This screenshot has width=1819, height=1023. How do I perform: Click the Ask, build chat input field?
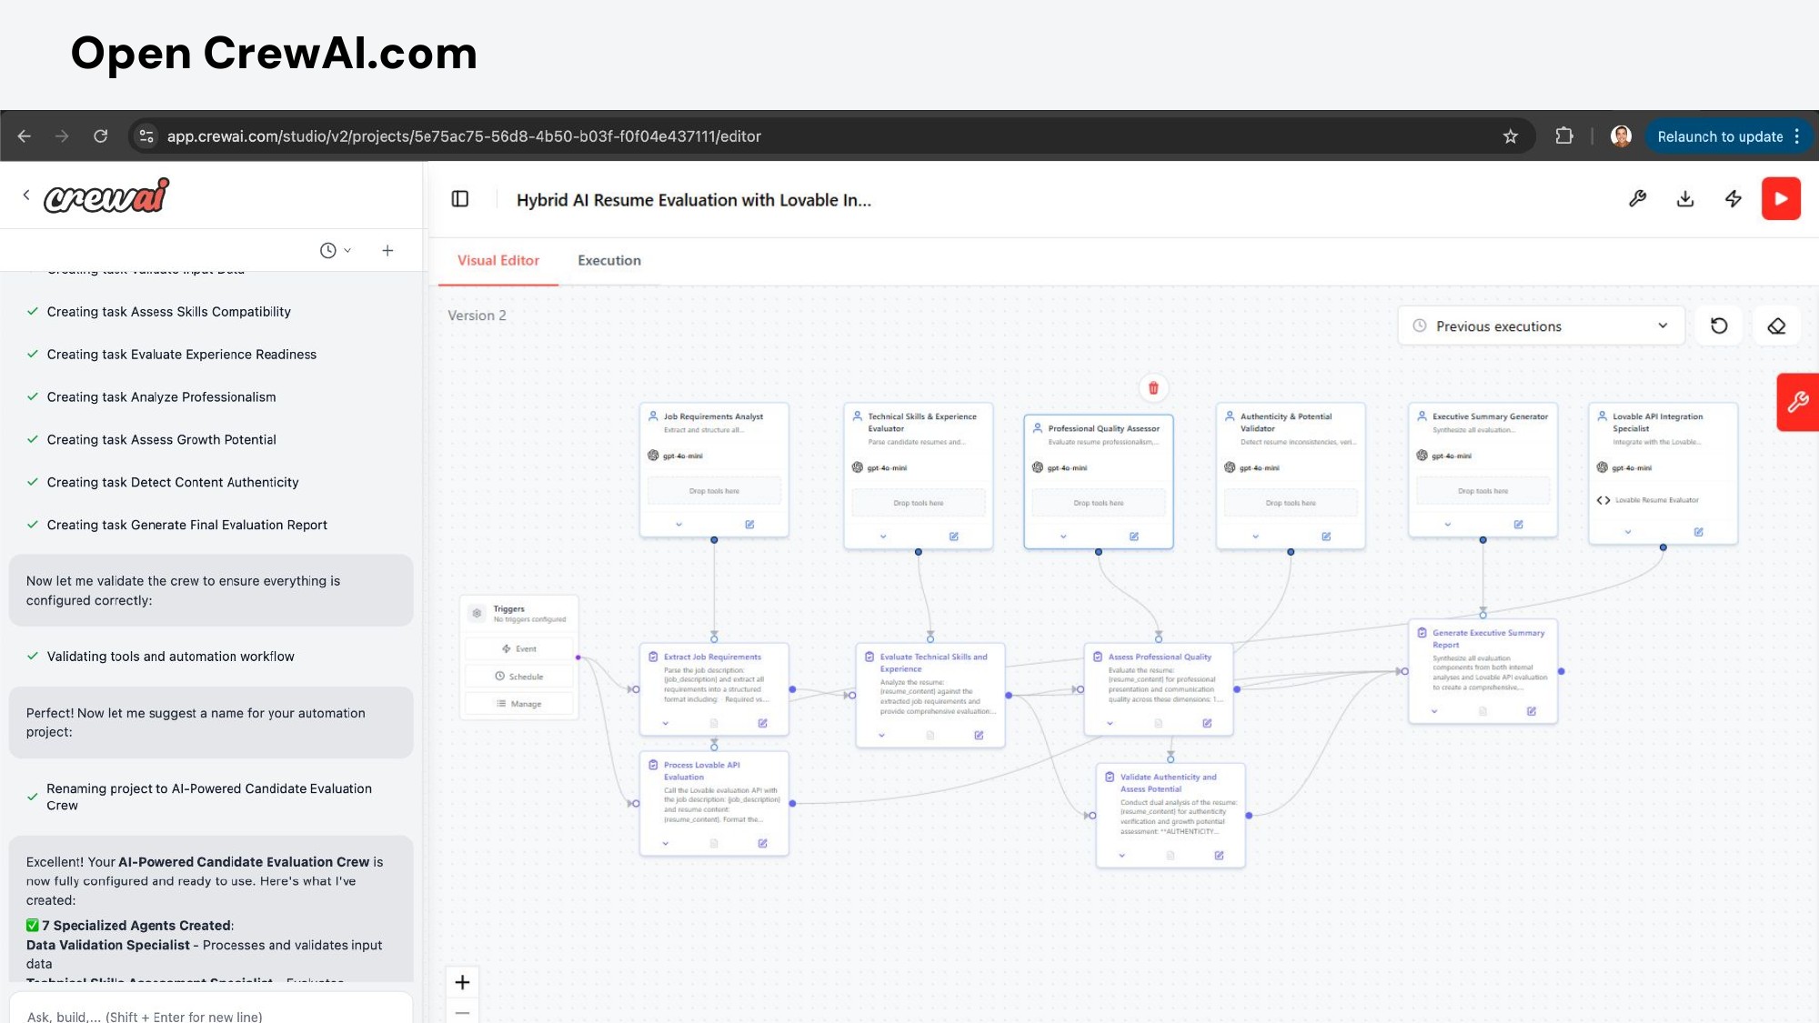[x=211, y=1015]
